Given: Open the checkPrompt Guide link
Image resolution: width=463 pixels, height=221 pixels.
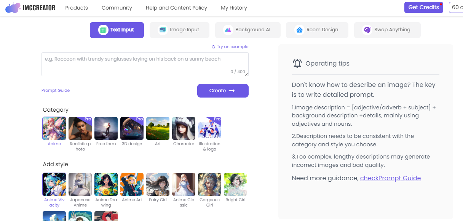Looking at the screenshot, I should 391,178.
